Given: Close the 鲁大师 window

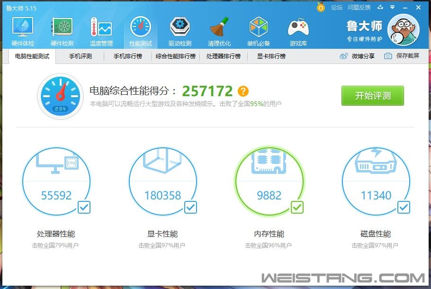Looking at the screenshot, I should pyautogui.click(x=418, y=8).
